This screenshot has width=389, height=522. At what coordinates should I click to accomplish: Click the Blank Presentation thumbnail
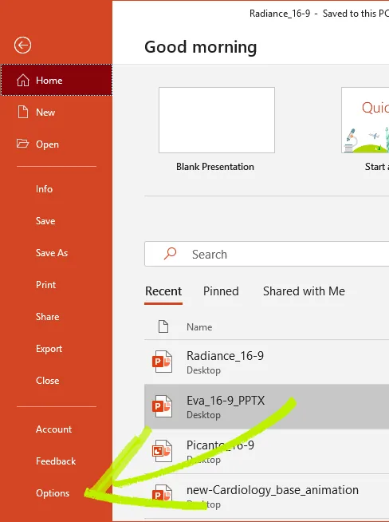point(217,121)
